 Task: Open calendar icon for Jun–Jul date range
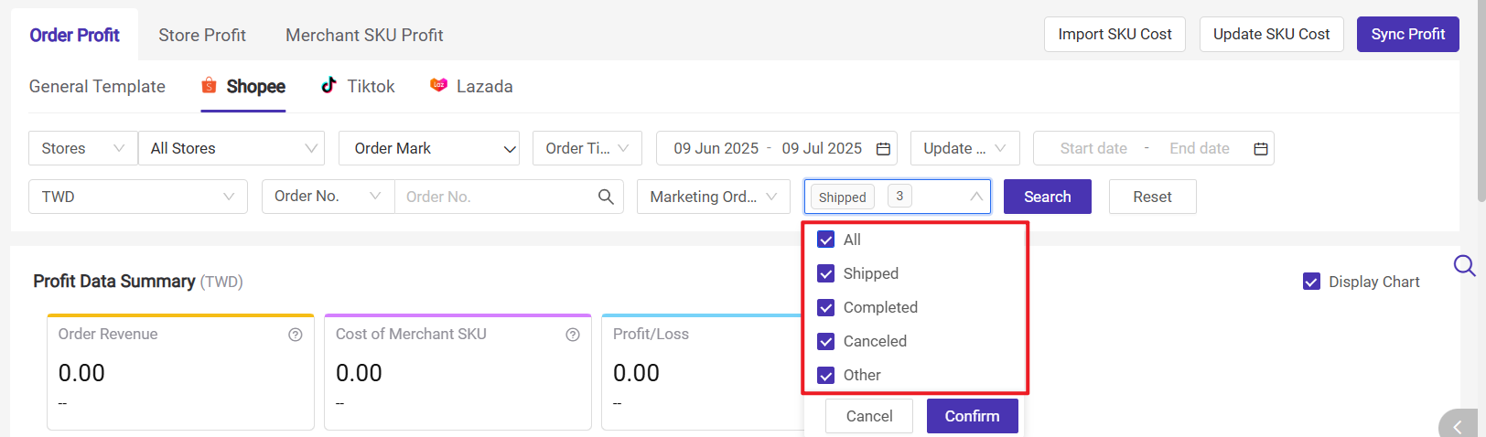point(883,149)
